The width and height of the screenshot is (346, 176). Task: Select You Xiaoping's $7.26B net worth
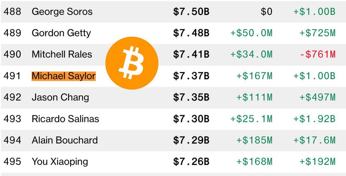point(191,162)
